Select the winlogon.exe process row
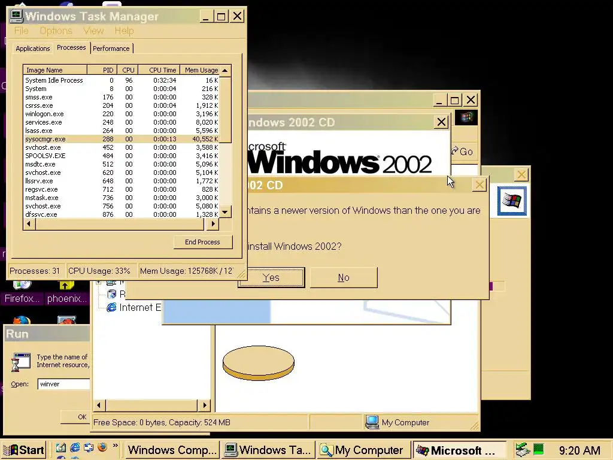 (122, 114)
